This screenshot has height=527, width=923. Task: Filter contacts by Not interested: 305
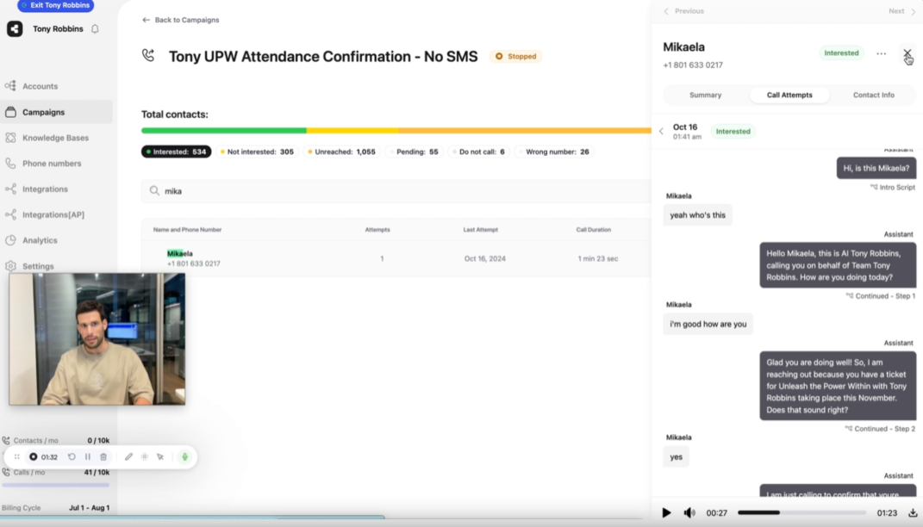coord(257,152)
